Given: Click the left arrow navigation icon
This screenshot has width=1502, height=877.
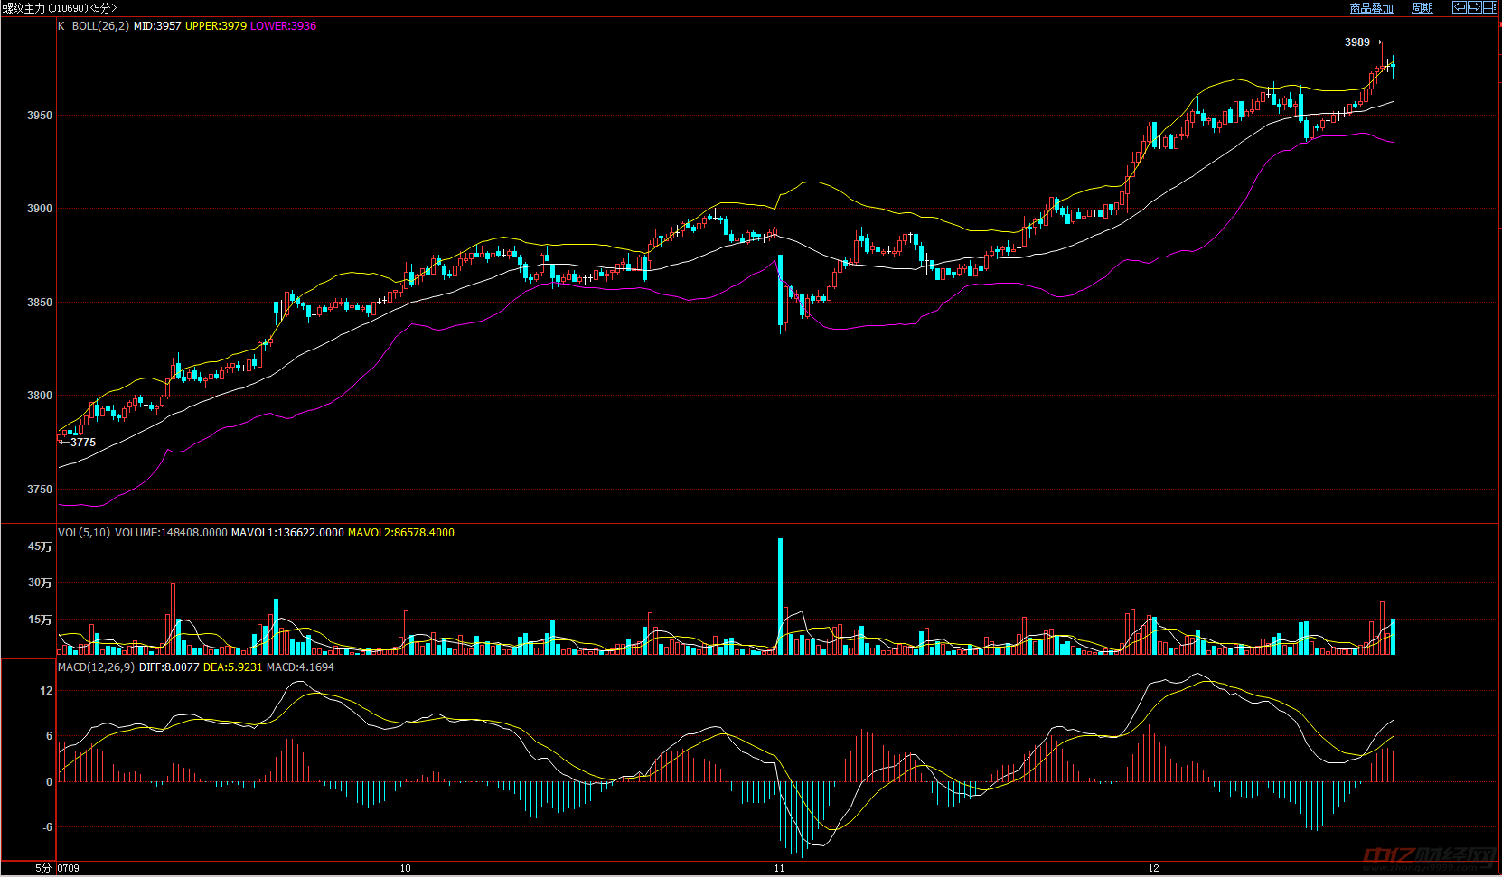Looking at the screenshot, I should [1460, 7].
